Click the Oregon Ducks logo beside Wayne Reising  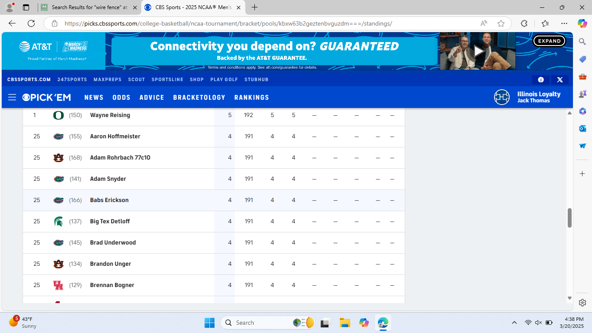(x=58, y=115)
